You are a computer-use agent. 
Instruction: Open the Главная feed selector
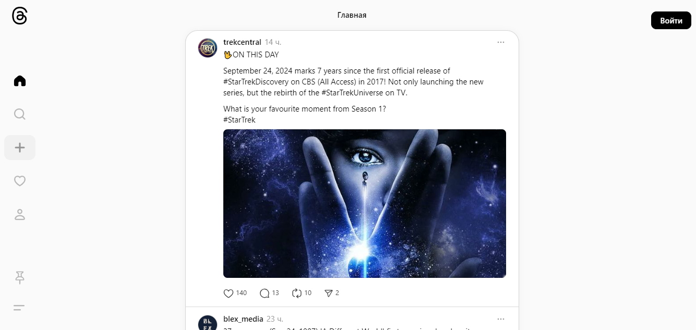pyautogui.click(x=352, y=15)
